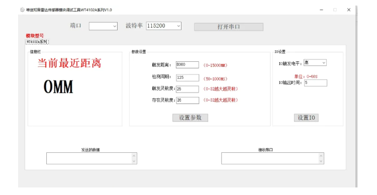Viewport: 377px width, 195px height.
Task: Select the 存在灵敏度 input box
Action: (187, 101)
